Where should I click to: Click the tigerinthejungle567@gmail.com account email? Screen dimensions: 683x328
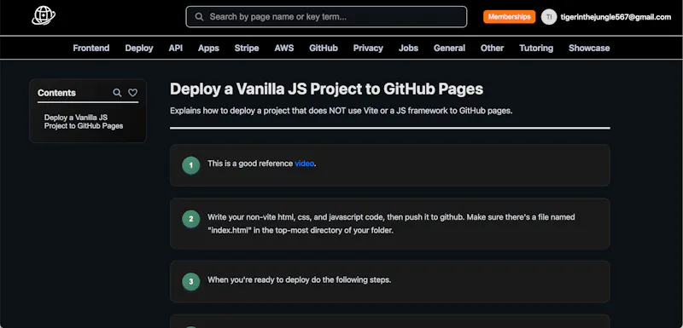pyautogui.click(x=616, y=17)
